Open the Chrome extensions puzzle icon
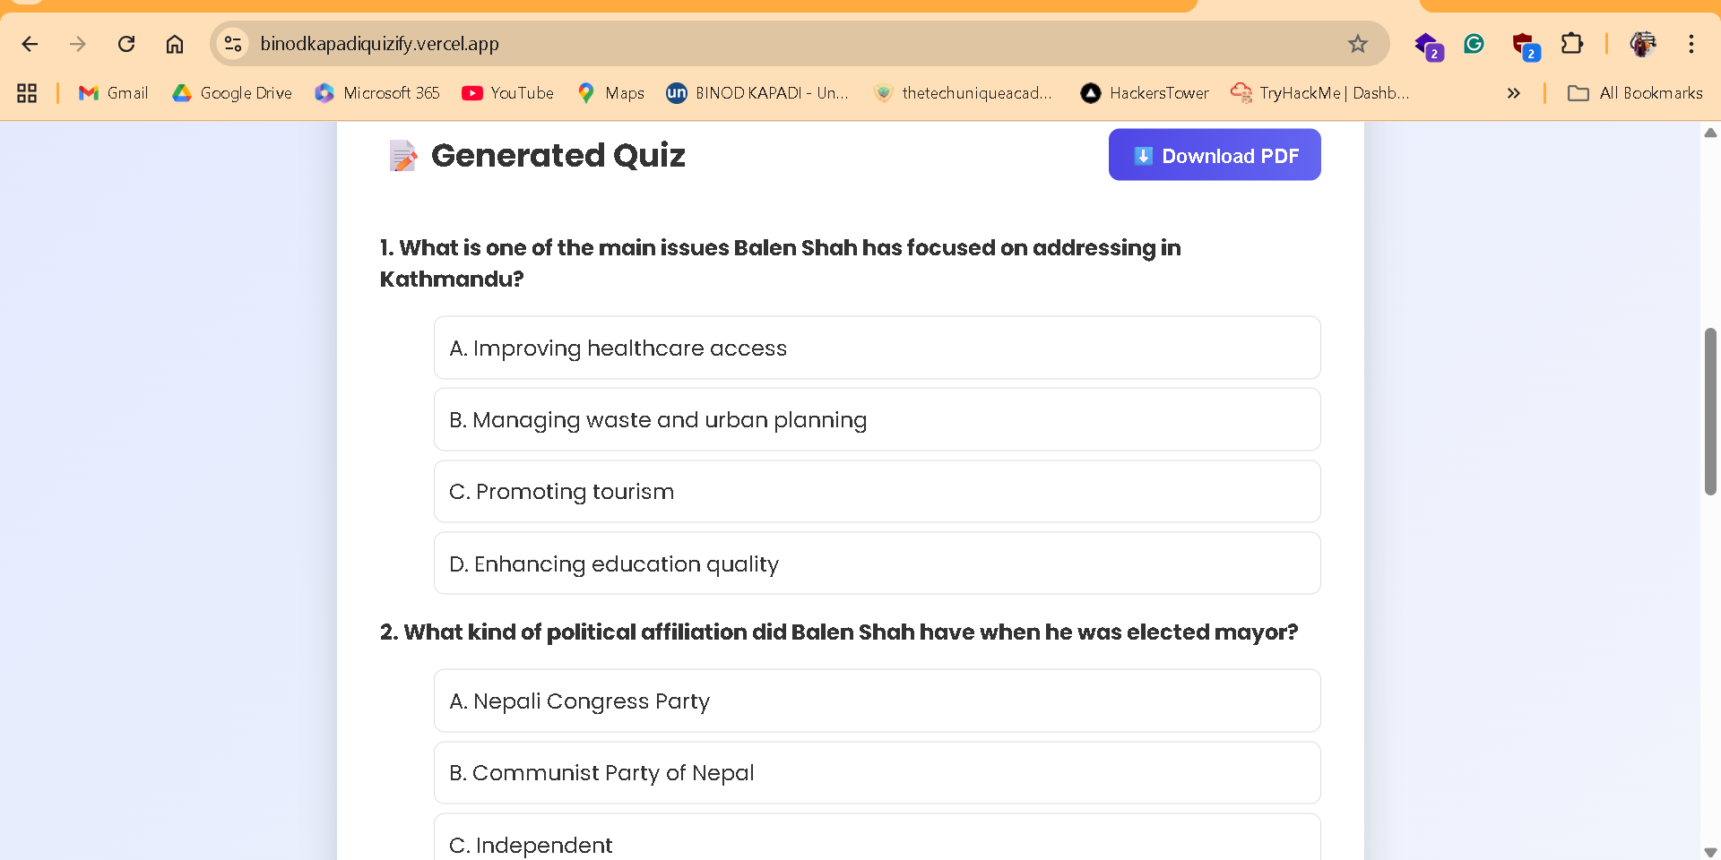The image size is (1721, 860). pos(1573,43)
